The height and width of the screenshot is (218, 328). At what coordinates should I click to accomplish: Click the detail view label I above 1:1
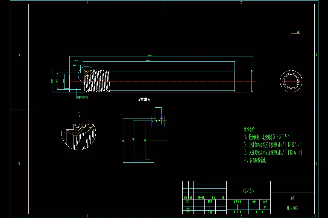(x=79, y=111)
